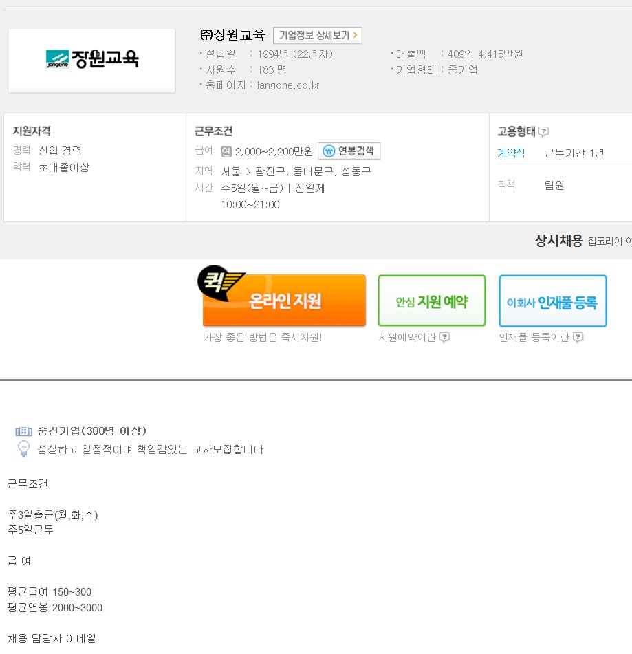Open the 고용형태 help question mark
The width and height of the screenshot is (632, 654).
tap(543, 132)
